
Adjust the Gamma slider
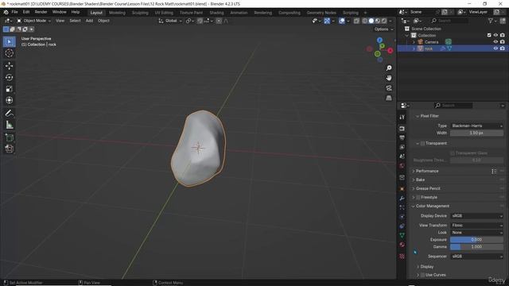476,247
